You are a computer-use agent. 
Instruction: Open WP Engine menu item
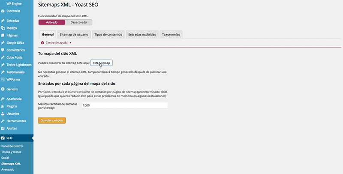(14, 4)
